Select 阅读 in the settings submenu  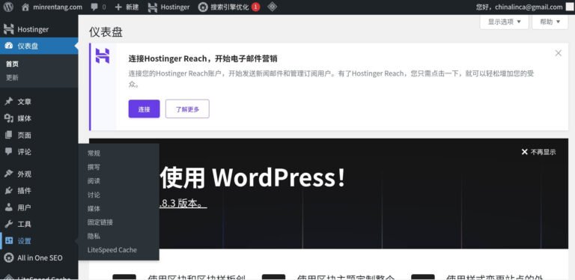tap(94, 181)
